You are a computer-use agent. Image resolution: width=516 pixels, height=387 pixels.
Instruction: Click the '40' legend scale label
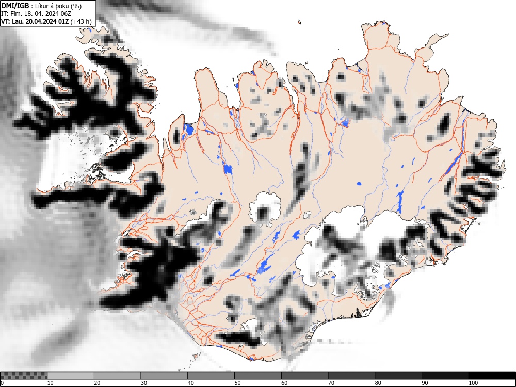point(191,383)
